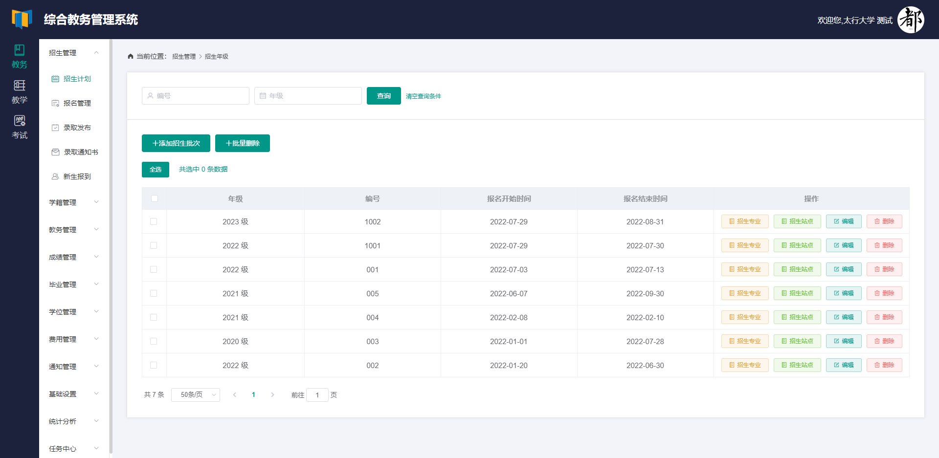The height and width of the screenshot is (458, 939).
Task: Click the 批量删除 button
Action: (243, 143)
